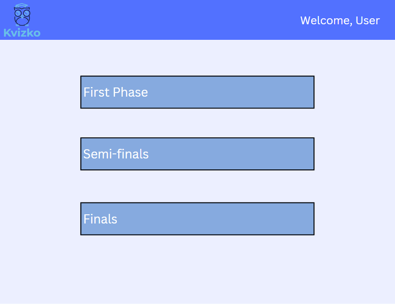Click the center of the Finals bar
395x305 pixels.
[x=197, y=219]
